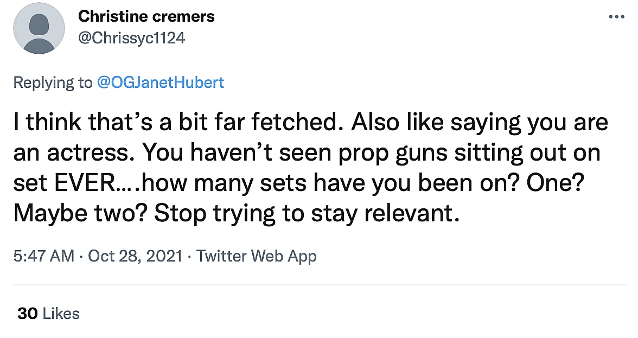638x338 pixels.
Task: Click the word "Likes" below the divider
Action: [x=61, y=314]
